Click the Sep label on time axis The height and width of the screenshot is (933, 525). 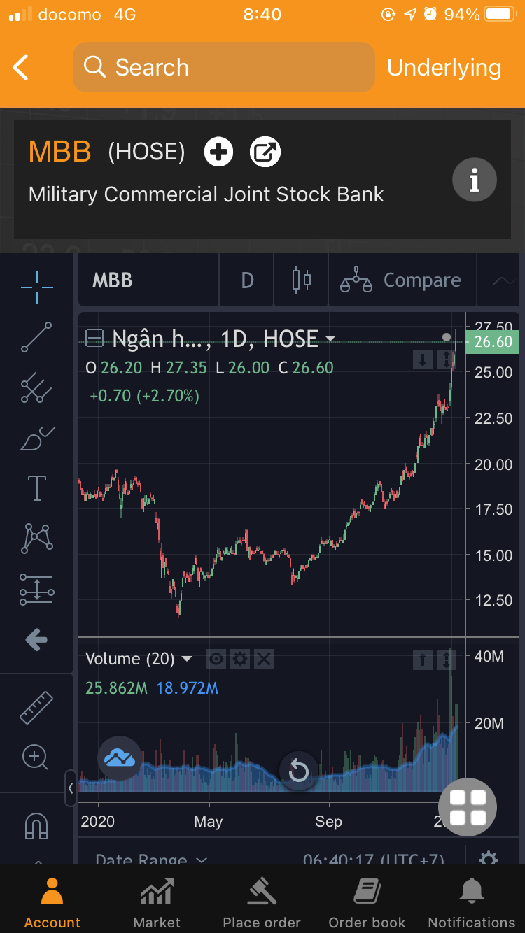coord(328,821)
